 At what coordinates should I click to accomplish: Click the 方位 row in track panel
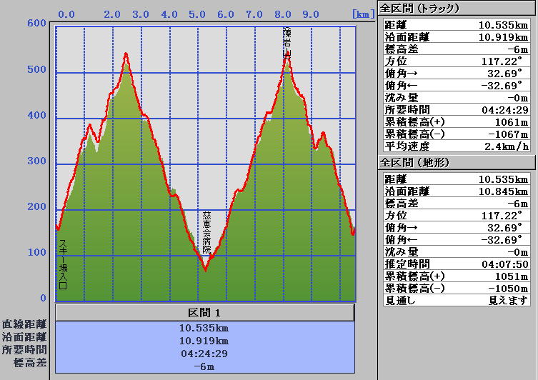[457, 61]
